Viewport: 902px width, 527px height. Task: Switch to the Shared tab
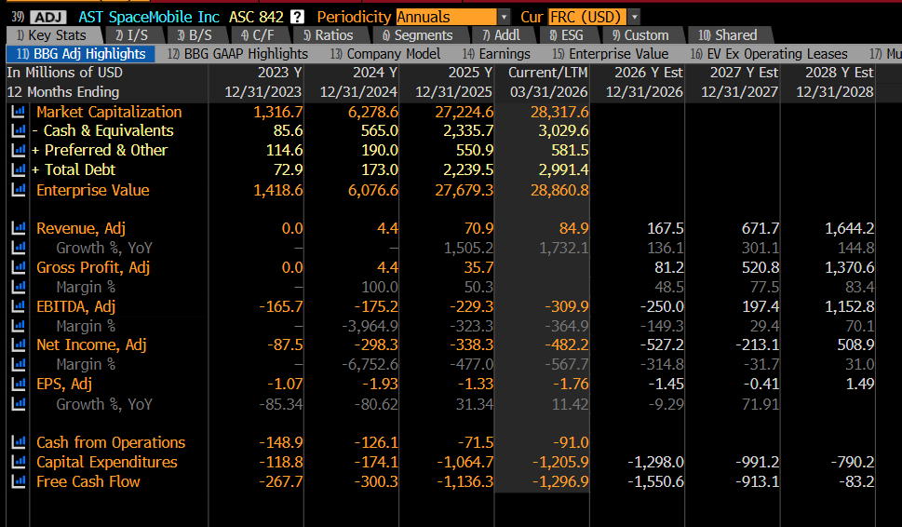728,35
